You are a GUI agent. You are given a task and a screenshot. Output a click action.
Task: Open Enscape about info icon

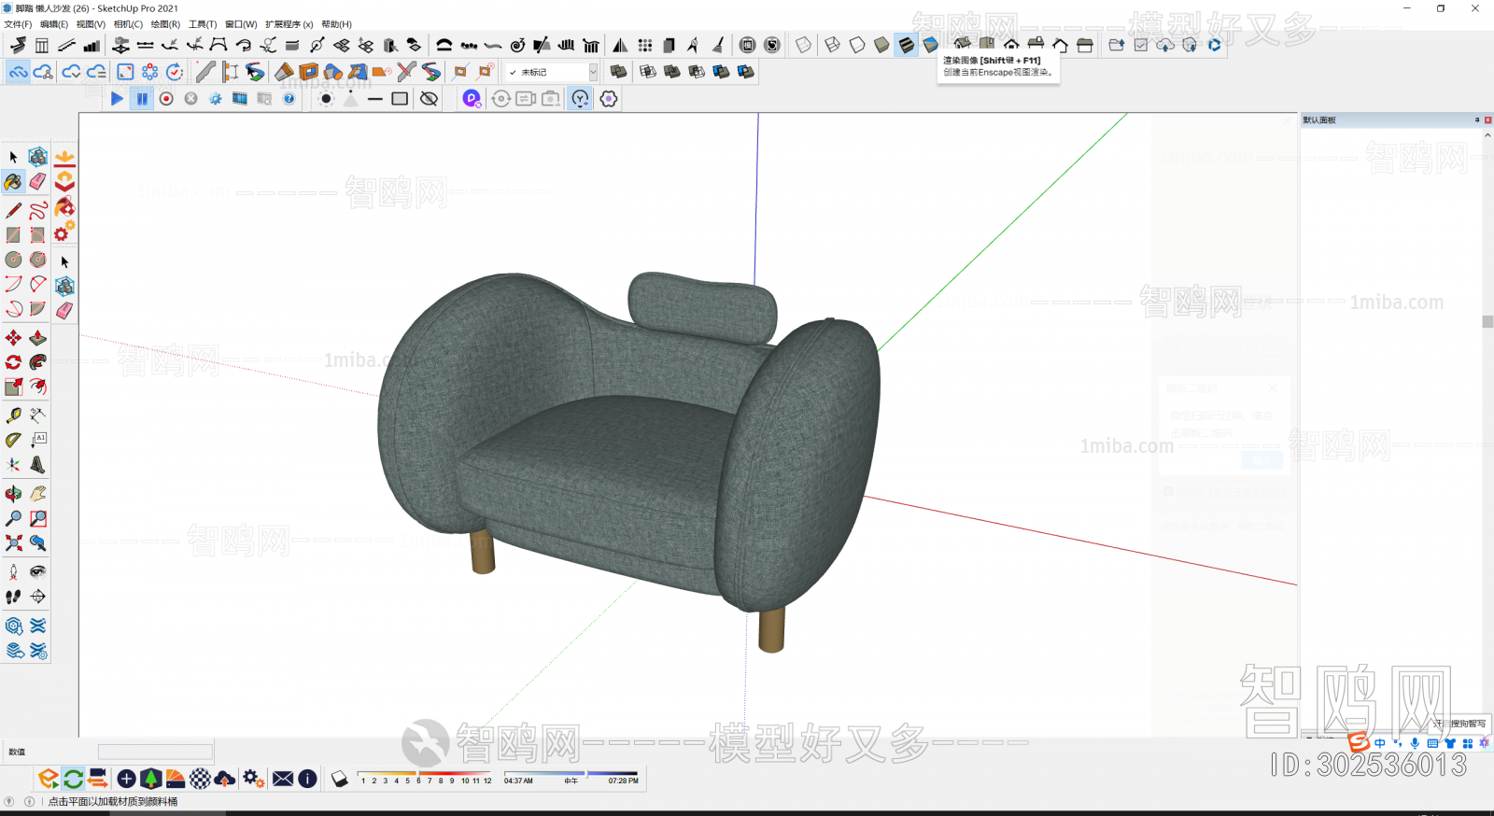click(307, 779)
